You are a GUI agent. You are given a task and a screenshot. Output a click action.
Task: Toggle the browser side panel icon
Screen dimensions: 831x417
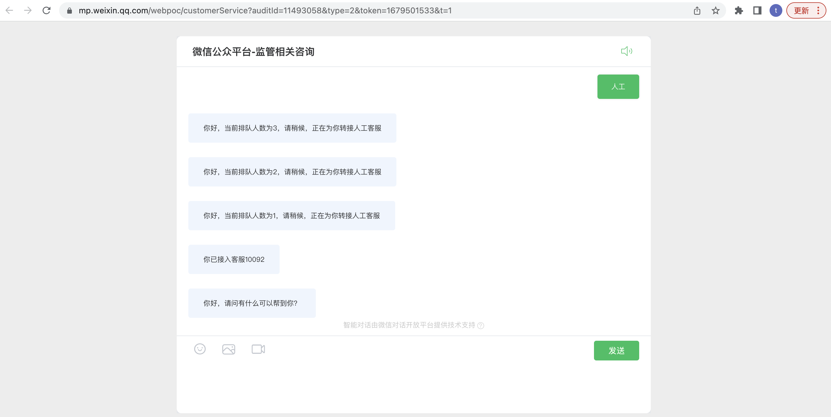point(757,11)
